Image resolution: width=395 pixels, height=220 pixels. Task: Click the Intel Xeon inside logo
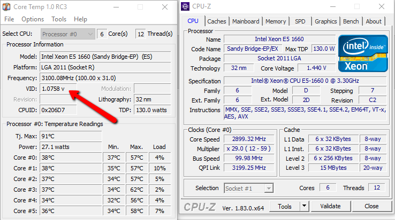pos(363,53)
